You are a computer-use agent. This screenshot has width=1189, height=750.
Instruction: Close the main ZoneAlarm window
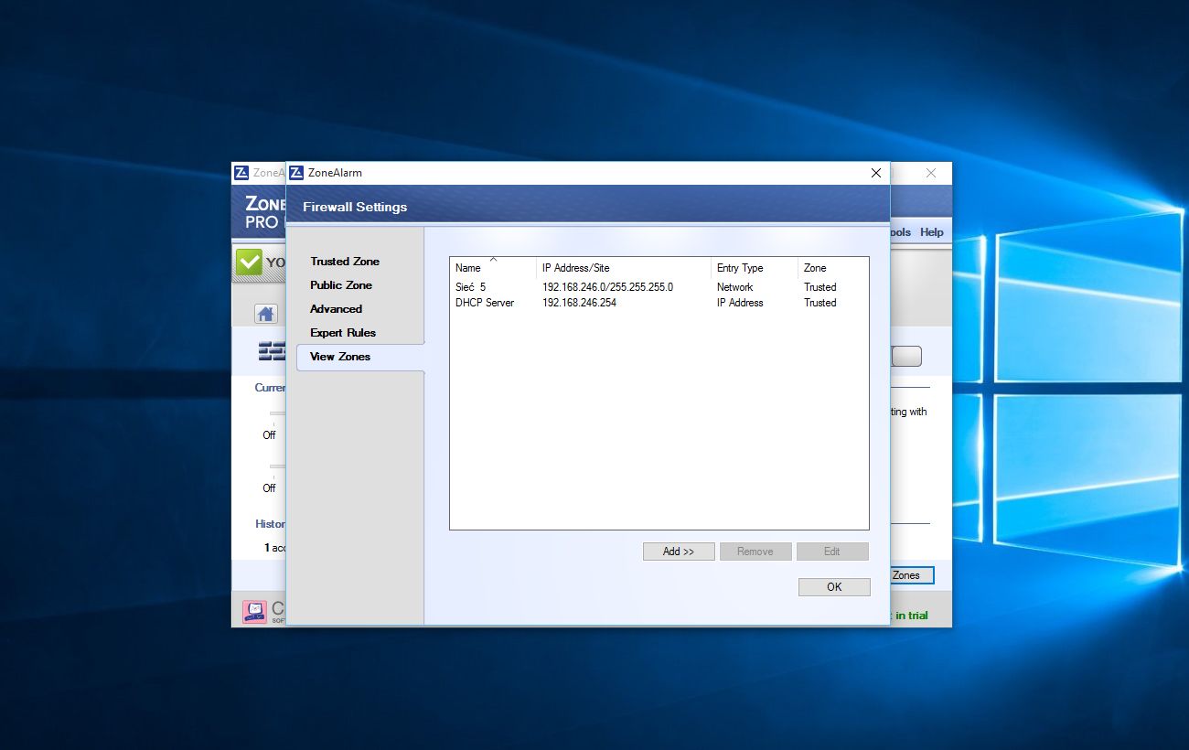click(x=931, y=173)
